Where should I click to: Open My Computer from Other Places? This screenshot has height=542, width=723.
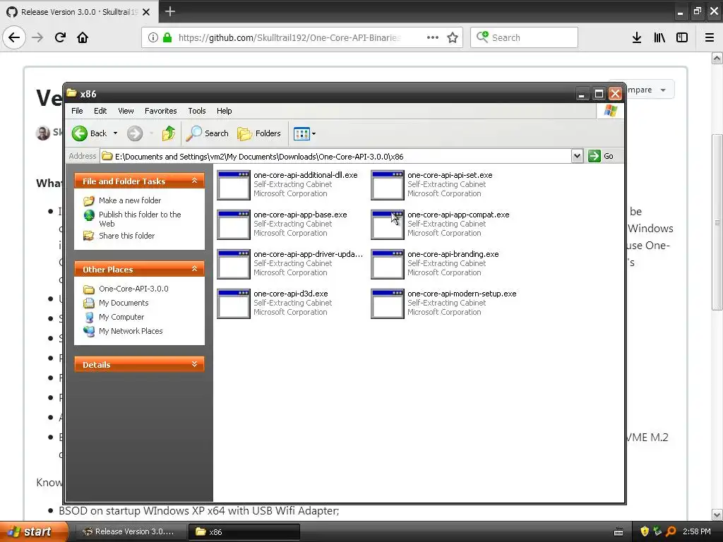[121, 317]
